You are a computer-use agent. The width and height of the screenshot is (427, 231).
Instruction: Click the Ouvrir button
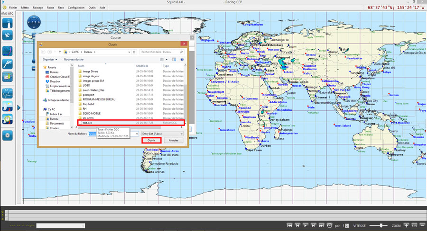(x=151, y=141)
